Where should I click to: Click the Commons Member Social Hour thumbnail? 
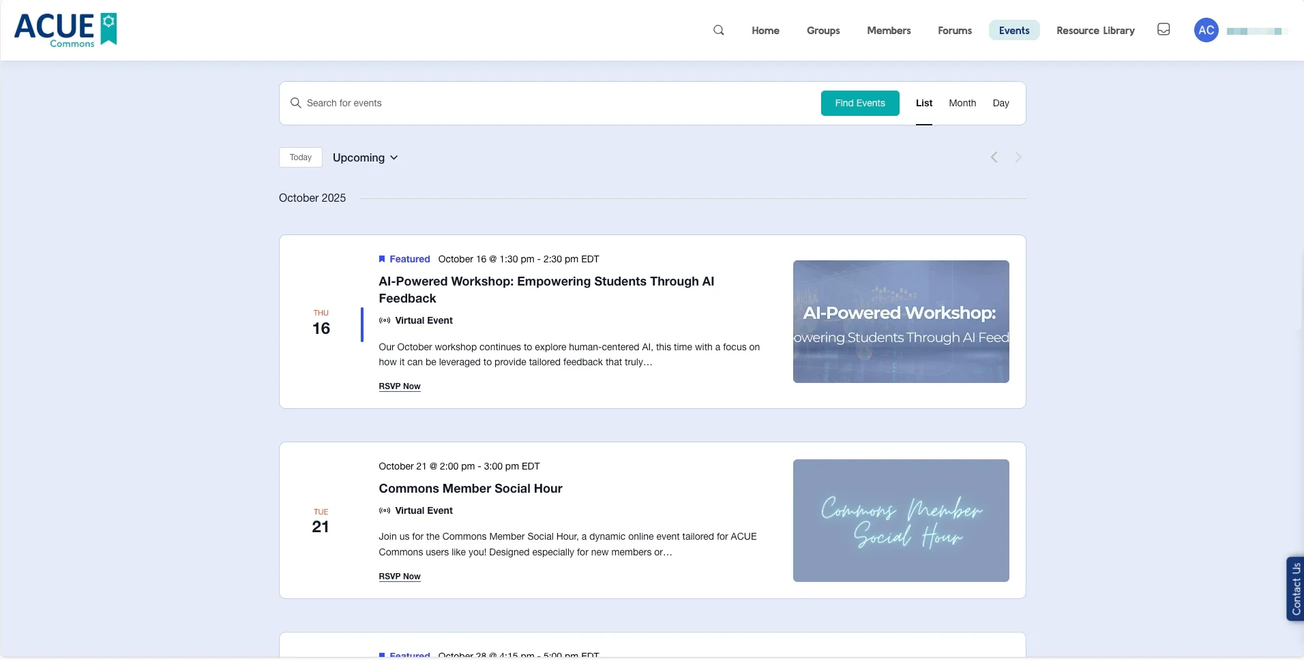900,521
